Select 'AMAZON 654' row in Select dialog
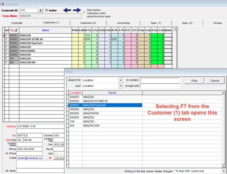Screen dimensions: 227x174 pyautogui.click(x=106, y=126)
